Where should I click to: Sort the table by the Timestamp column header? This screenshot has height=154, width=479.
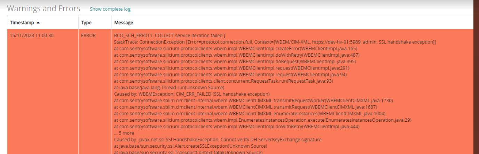pos(22,23)
